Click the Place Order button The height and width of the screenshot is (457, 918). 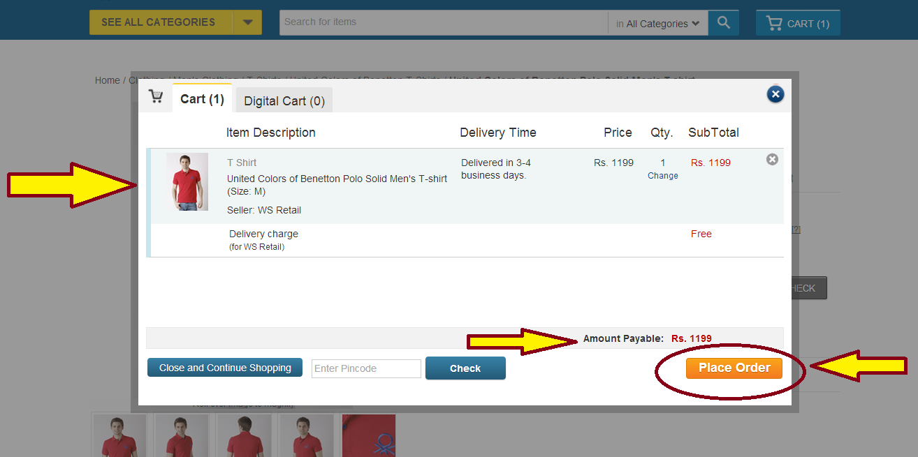734,368
